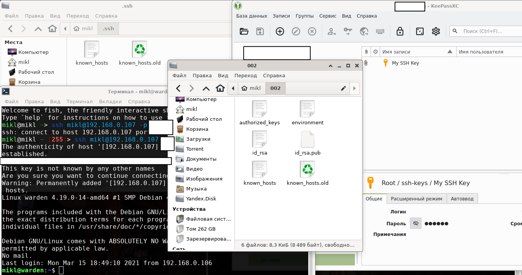The width and height of the screenshot is (522, 275).
Task: Toggle password visibility eye button
Action: point(416,223)
